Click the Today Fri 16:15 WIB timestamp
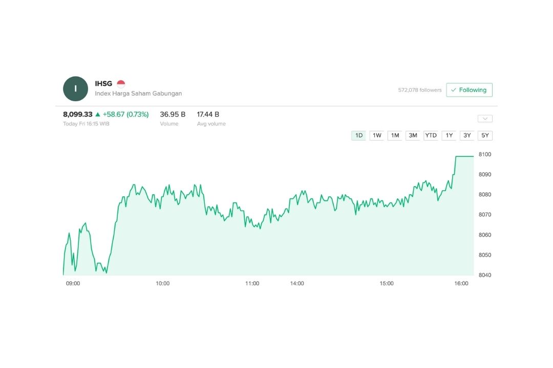This screenshot has width=553, height=368. pyautogui.click(x=86, y=124)
